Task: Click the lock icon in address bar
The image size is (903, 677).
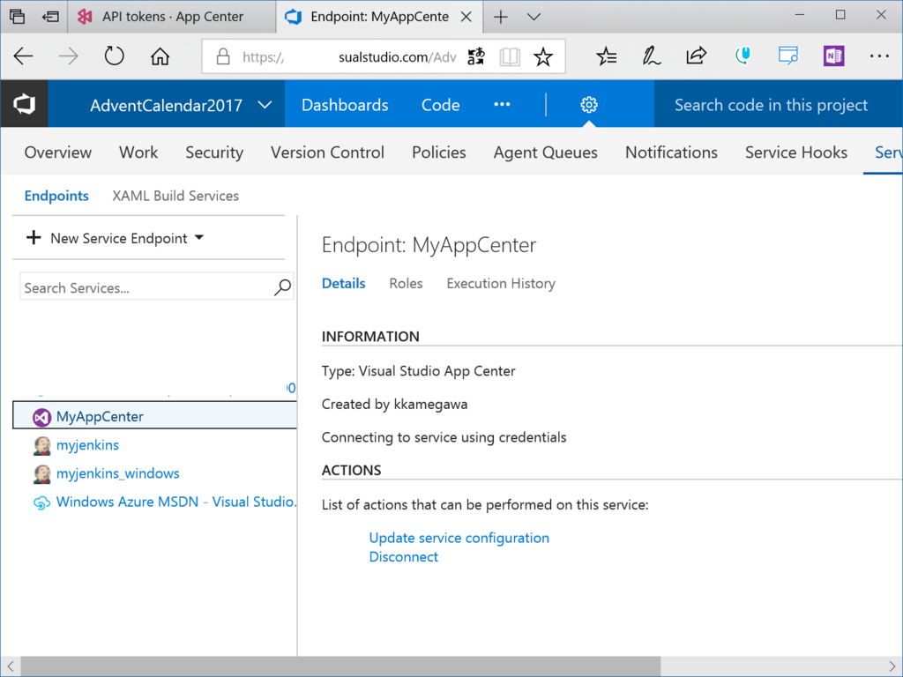Action: 223,56
